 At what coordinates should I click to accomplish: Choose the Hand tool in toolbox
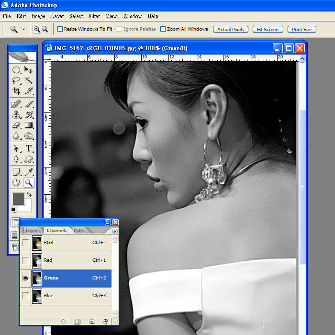pos(16,182)
